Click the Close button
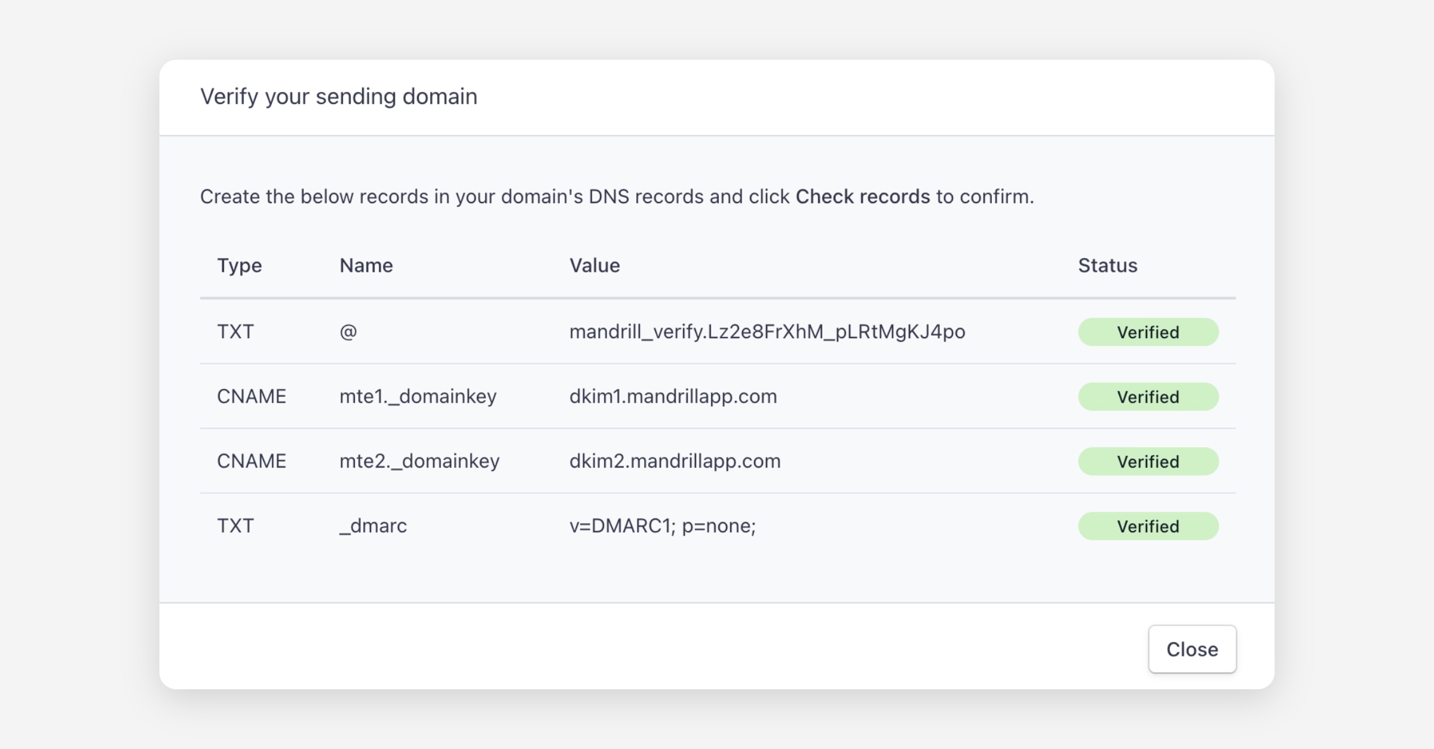The width and height of the screenshot is (1434, 749). click(1192, 649)
